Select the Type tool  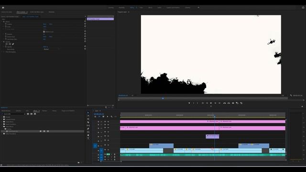pos(88,138)
